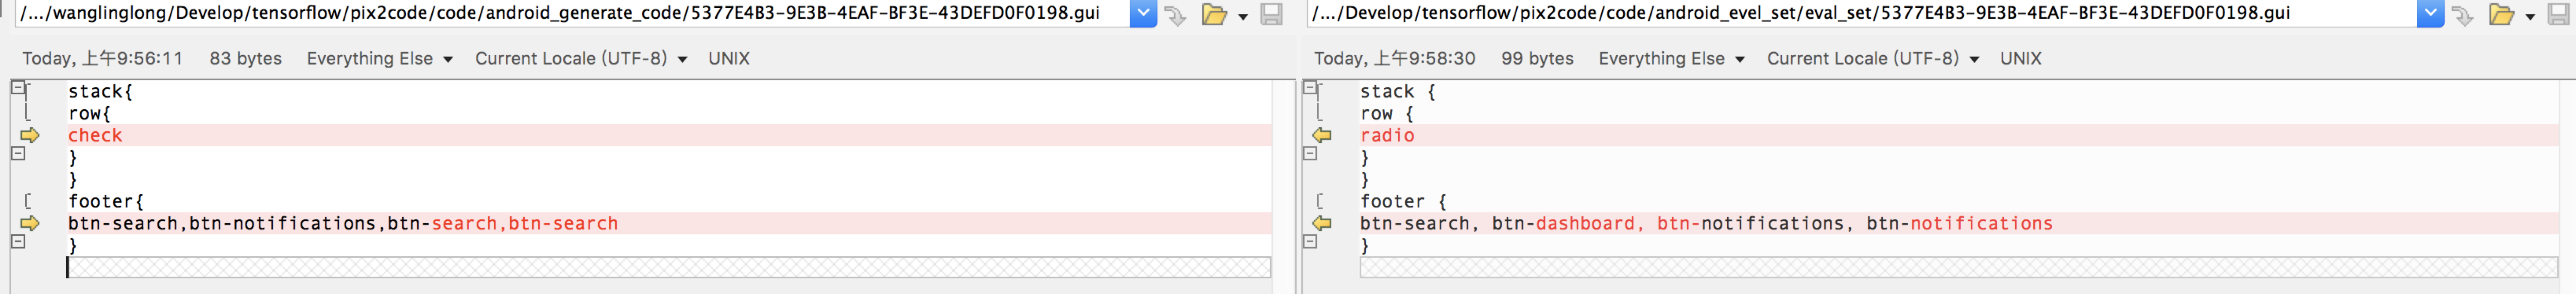Collapse right pane section below 'radio' line

(x=1310, y=153)
